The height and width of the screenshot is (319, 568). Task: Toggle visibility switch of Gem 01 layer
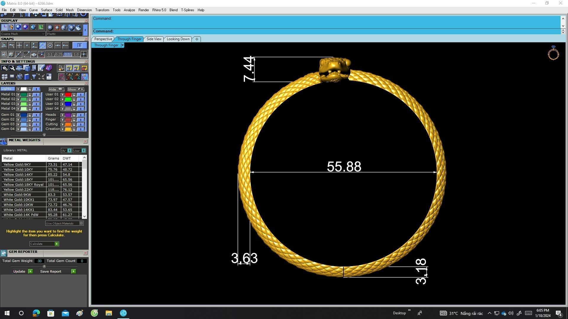pos(36,115)
